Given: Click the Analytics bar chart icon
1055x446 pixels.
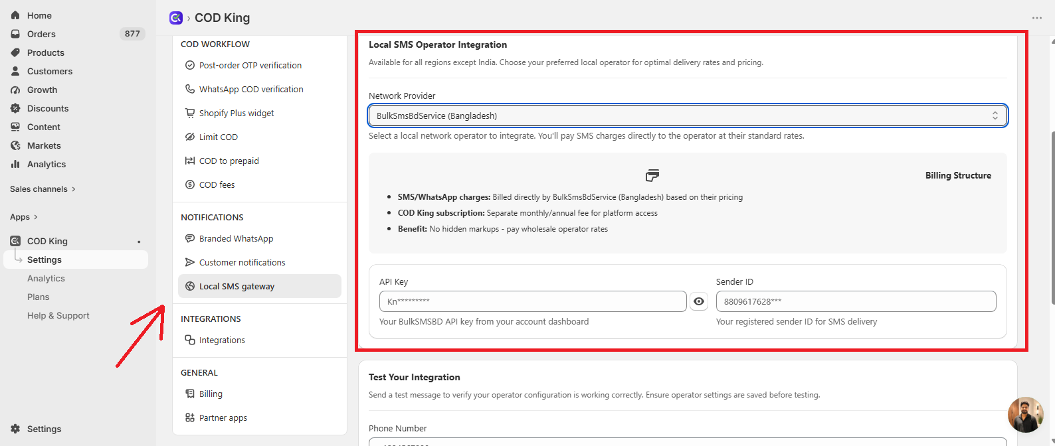Looking at the screenshot, I should tap(15, 164).
